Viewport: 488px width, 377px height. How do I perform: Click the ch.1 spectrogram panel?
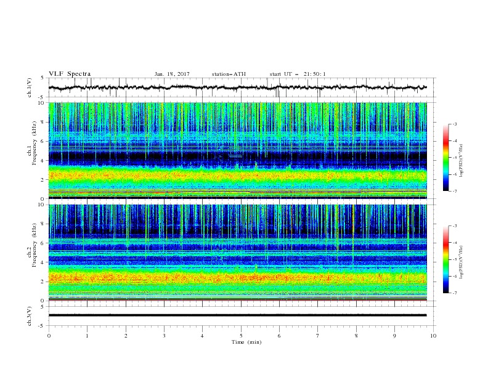(238, 150)
